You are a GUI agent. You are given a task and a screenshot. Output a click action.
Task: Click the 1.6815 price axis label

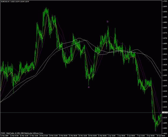pyautogui.click(x=165, y=28)
